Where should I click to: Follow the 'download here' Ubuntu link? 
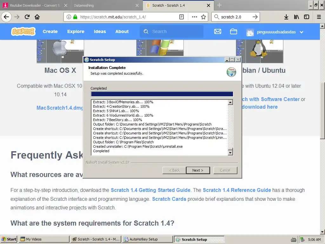260,107
